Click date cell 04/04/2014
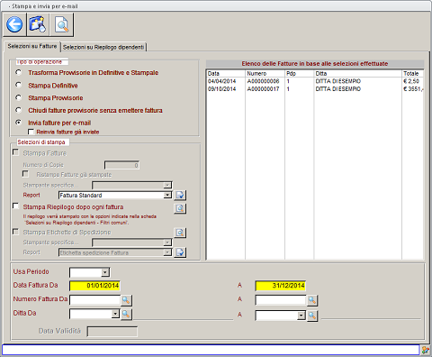Image resolution: width=432 pixels, height=357 pixels. [221, 81]
